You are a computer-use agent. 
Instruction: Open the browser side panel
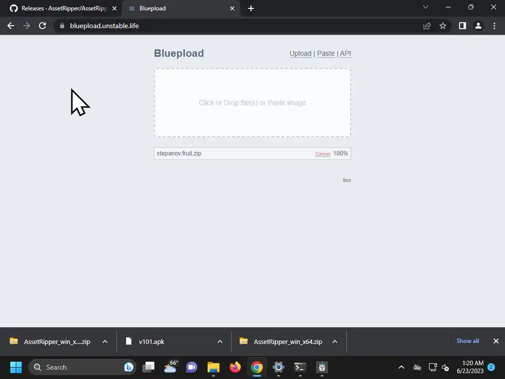pyautogui.click(x=463, y=26)
